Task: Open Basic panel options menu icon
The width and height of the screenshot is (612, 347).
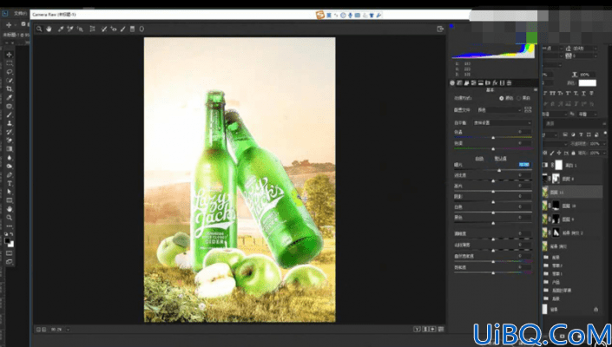Action: click(x=535, y=90)
